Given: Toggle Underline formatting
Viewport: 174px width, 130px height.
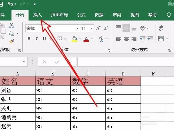Looking at the screenshot, I should coord(44,39).
